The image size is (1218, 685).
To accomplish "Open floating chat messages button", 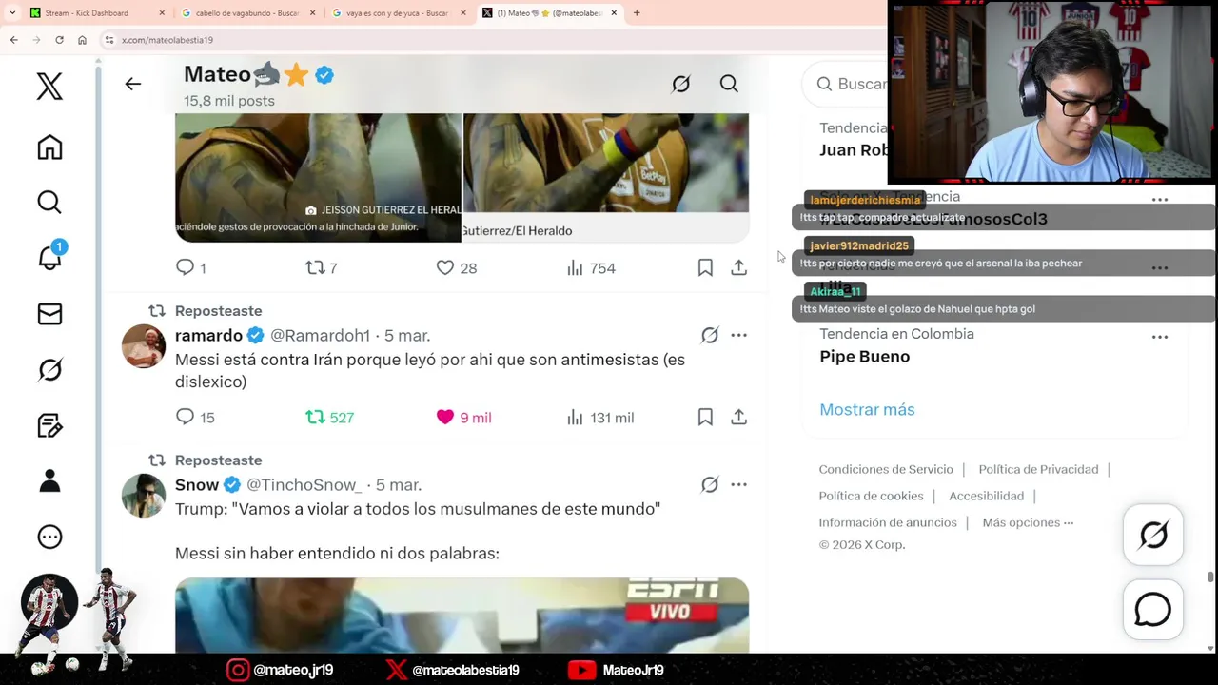I will [1153, 610].
